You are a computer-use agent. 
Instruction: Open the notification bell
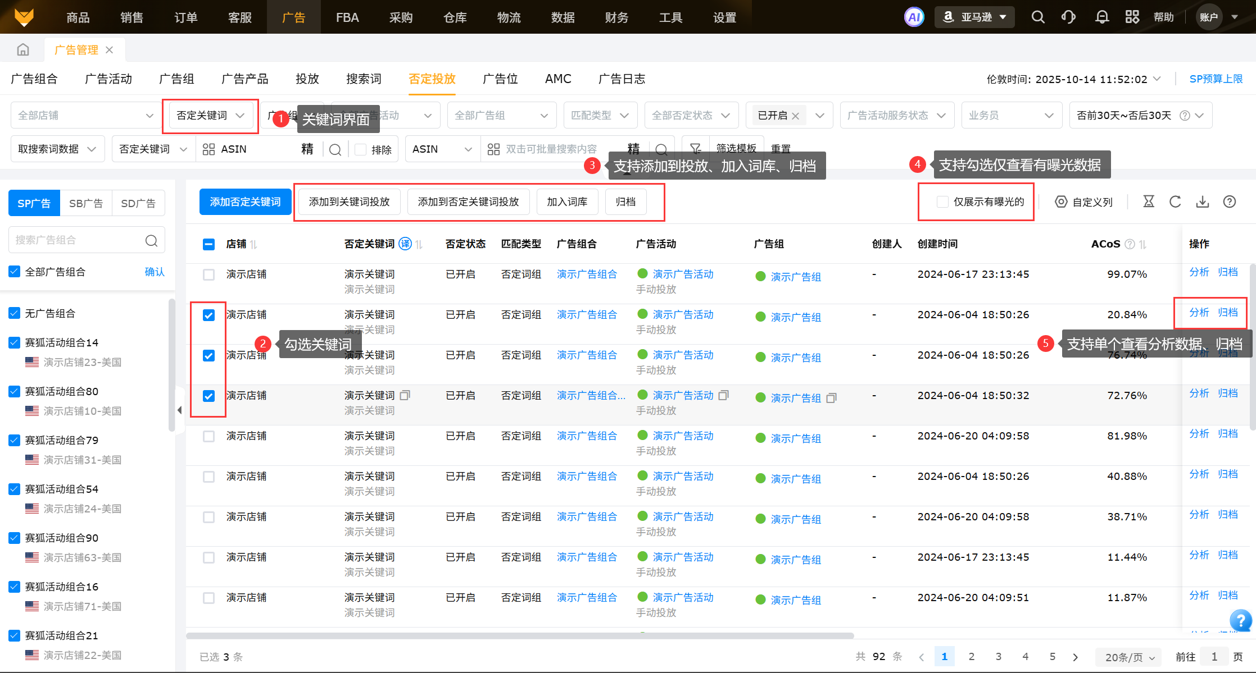[x=1102, y=17]
